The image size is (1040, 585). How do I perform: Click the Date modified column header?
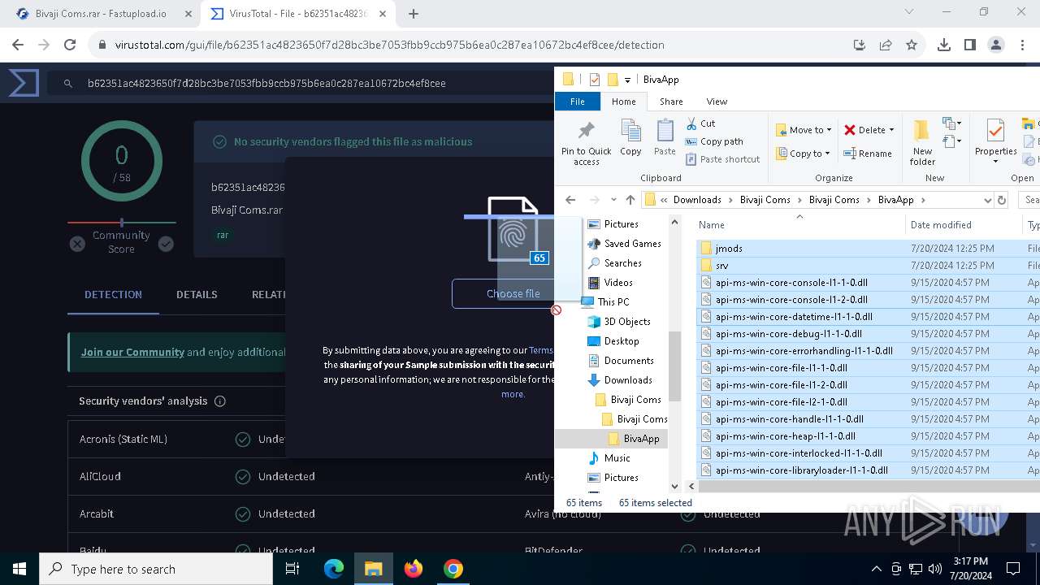coord(940,225)
